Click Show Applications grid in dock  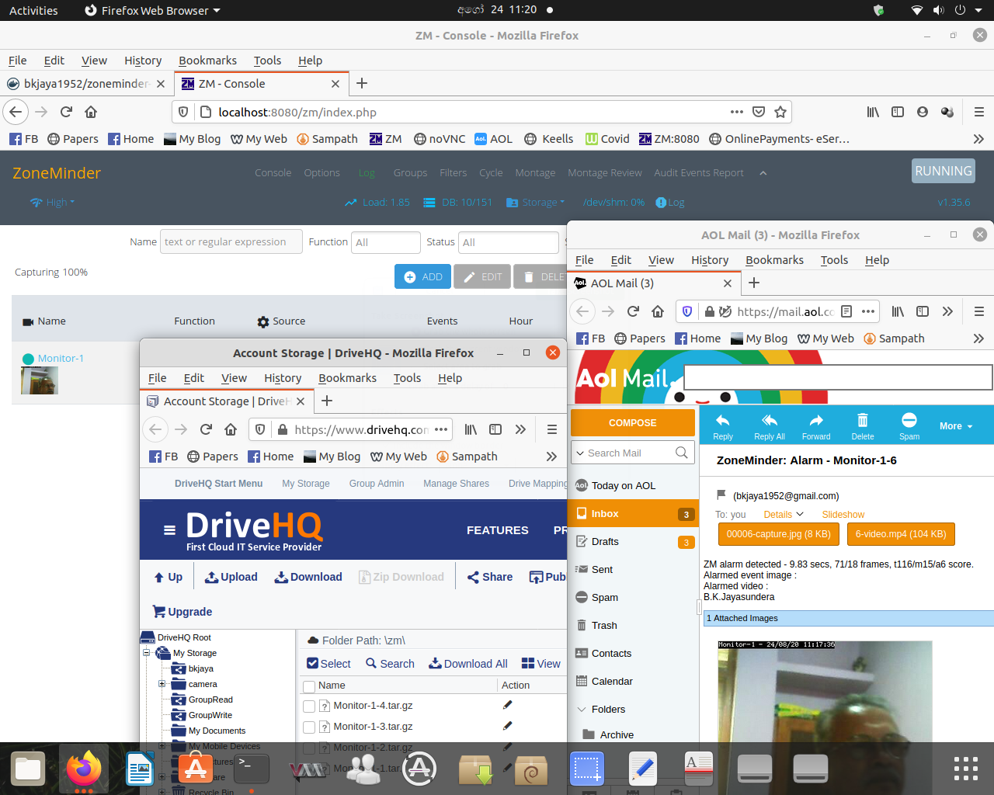(x=966, y=769)
